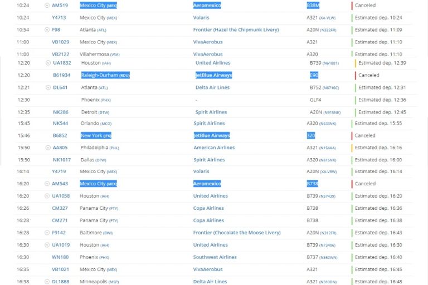Click highlighted B38M aircraft in AM519 row
This screenshot has width=428, height=285.
pyautogui.click(x=313, y=5)
